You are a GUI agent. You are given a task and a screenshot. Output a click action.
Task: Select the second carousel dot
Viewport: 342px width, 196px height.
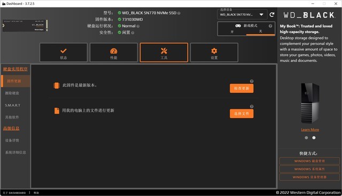[x=314, y=138]
